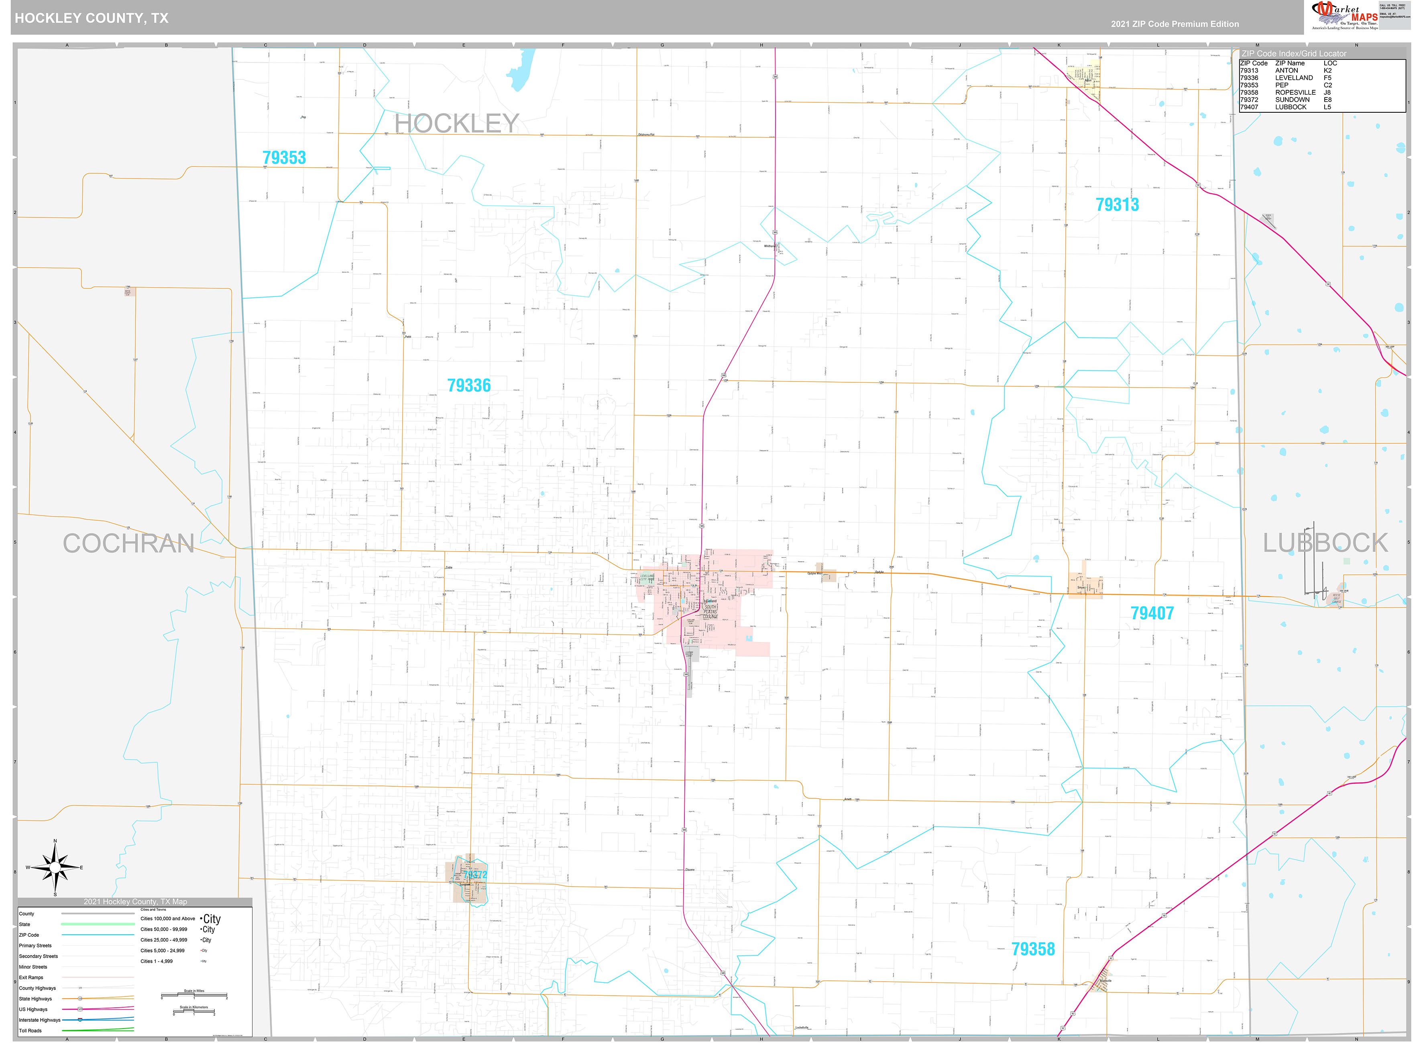Click the compass rose icon
Screen dimensions: 1423x1043
55,867
